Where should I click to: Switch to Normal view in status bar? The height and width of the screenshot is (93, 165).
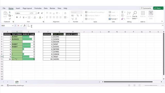[129, 86]
